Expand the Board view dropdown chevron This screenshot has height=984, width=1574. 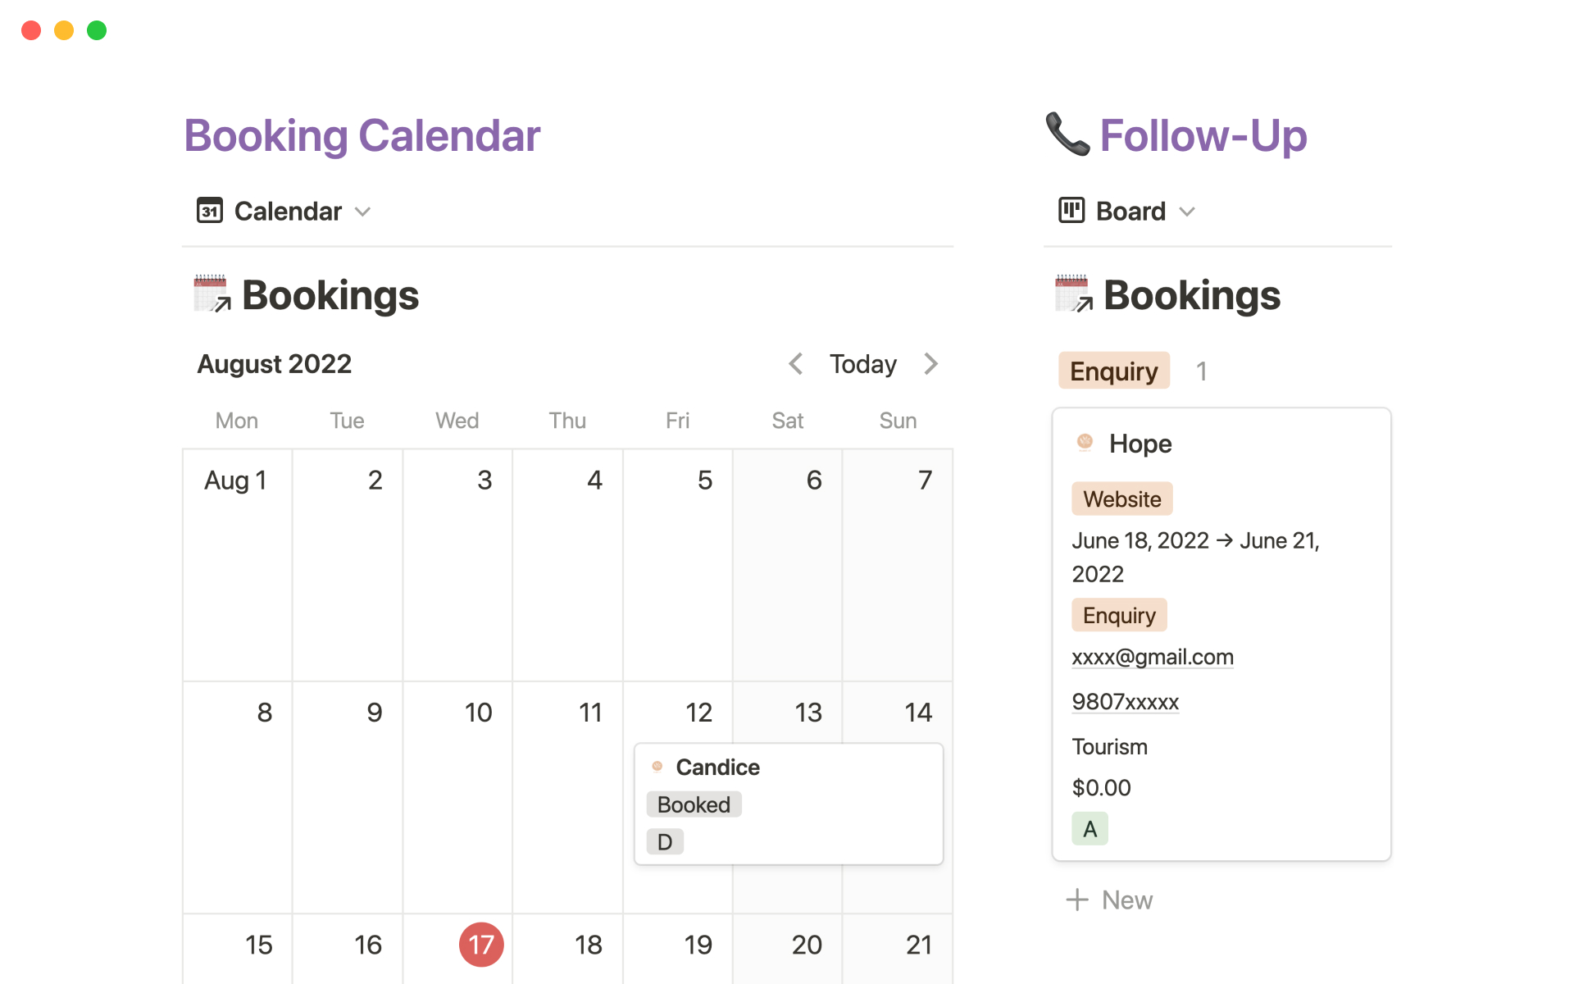point(1186,212)
